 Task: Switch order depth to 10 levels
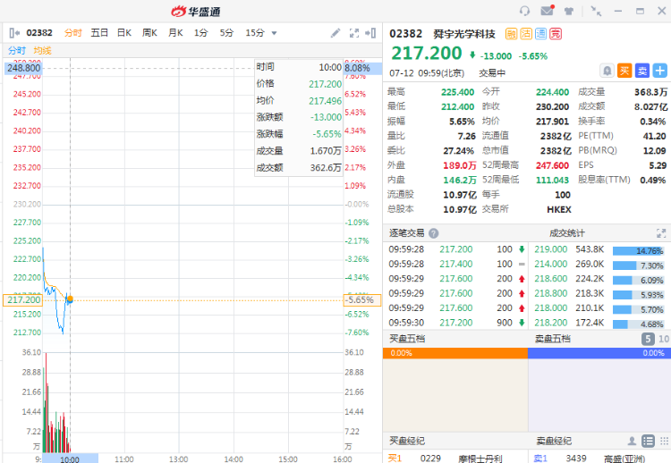click(x=663, y=339)
